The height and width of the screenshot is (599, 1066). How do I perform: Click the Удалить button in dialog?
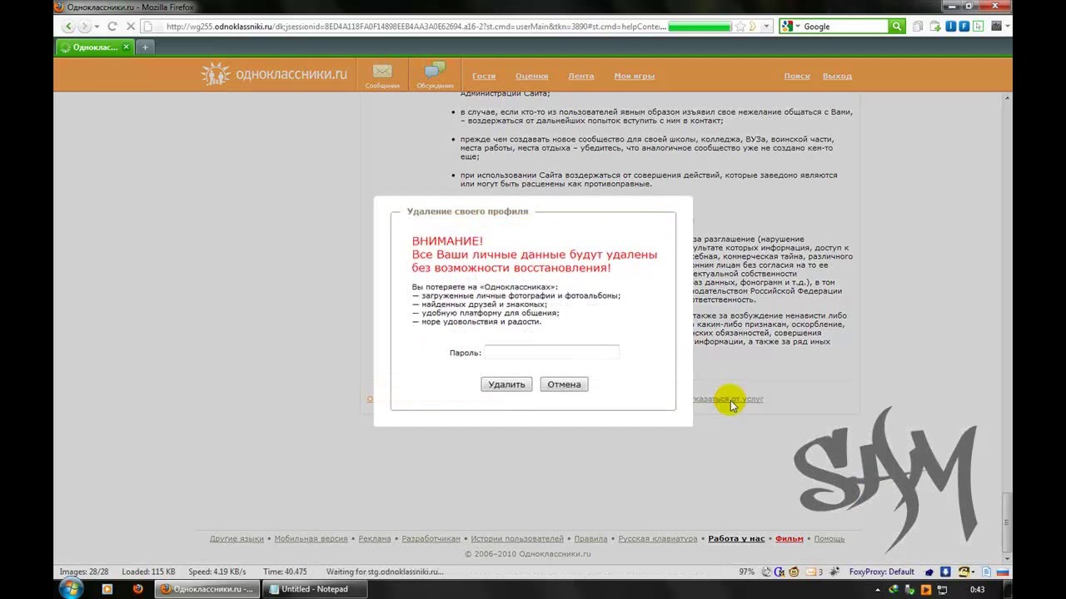click(506, 384)
